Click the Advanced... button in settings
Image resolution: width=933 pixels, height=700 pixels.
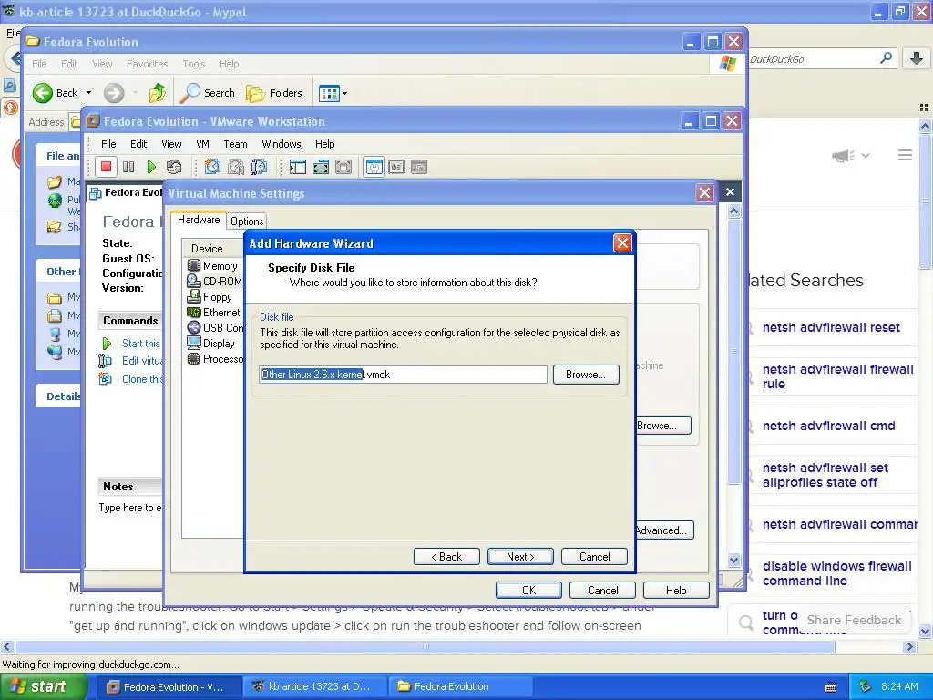point(663,530)
